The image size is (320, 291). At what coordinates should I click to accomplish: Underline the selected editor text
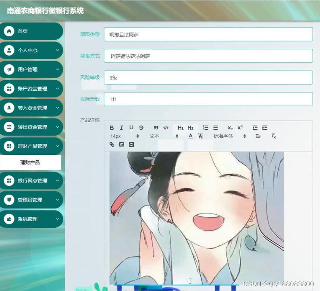[x=131, y=128]
